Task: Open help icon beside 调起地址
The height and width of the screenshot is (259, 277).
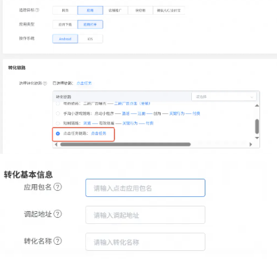Action: 57,214
